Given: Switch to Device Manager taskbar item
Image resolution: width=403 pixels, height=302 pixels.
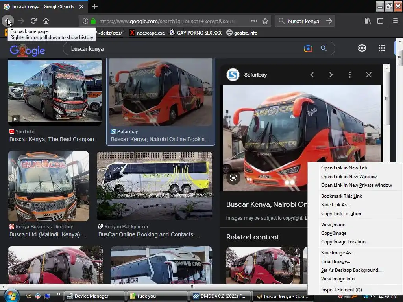Looking at the screenshot, I should tap(94, 296).
